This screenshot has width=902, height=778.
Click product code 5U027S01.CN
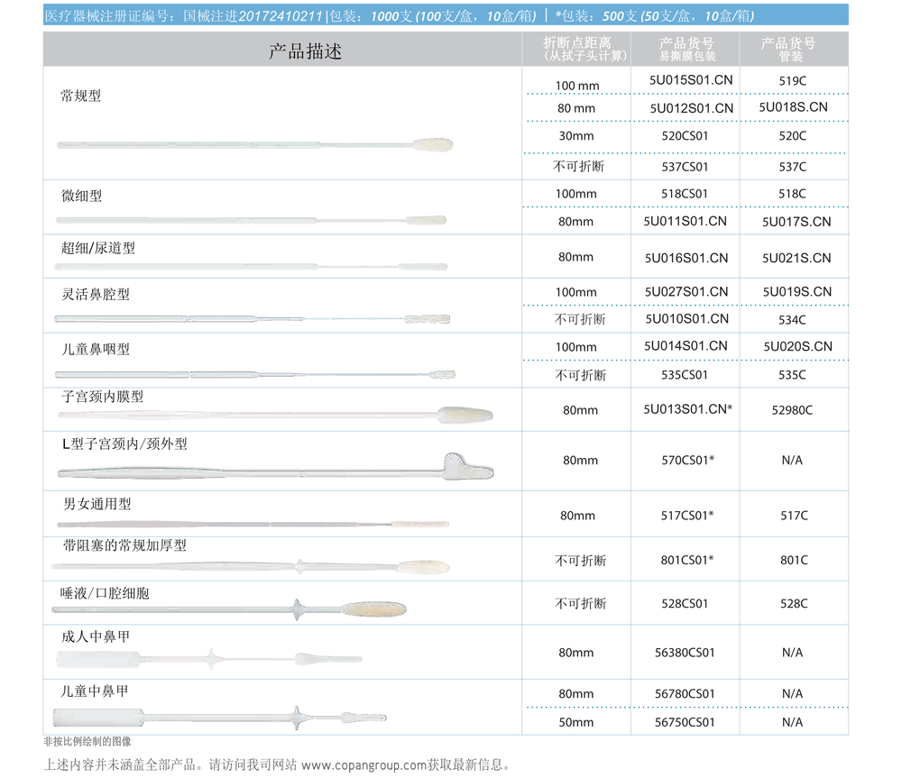pyautogui.click(x=686, y=292)
